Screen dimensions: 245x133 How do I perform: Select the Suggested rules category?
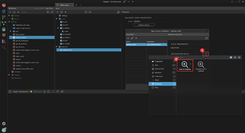click(x=162, y=61)
